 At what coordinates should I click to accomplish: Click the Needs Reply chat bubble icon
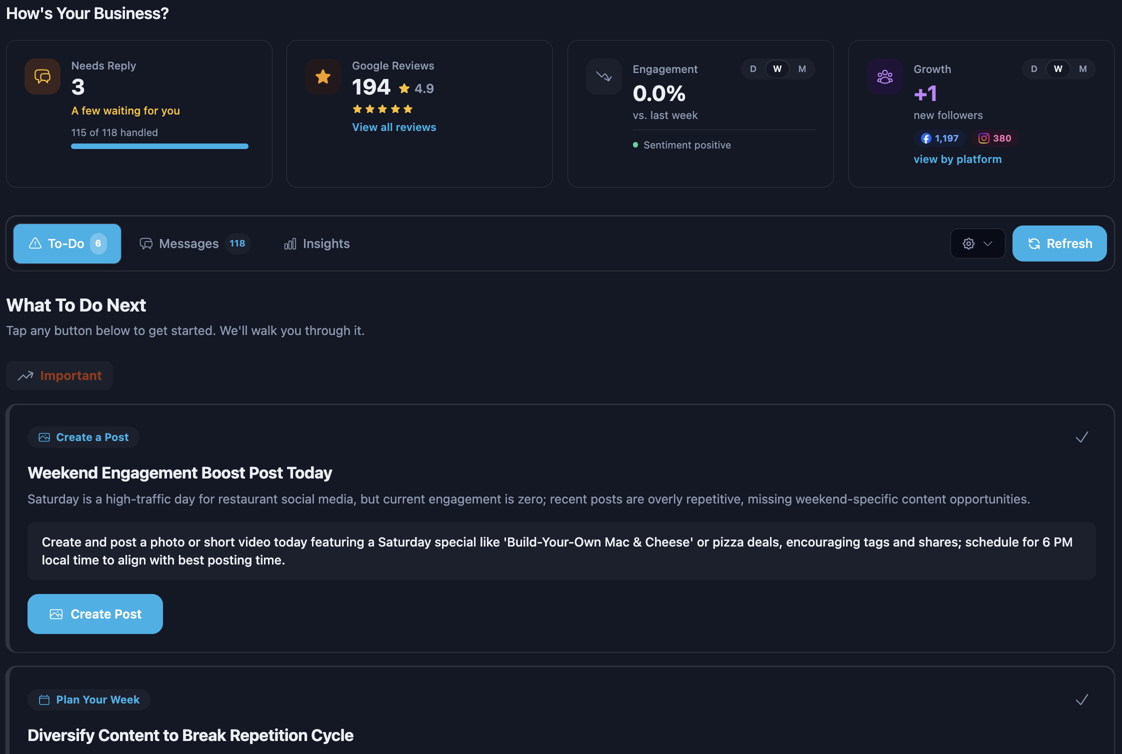(x=42, y=76)
